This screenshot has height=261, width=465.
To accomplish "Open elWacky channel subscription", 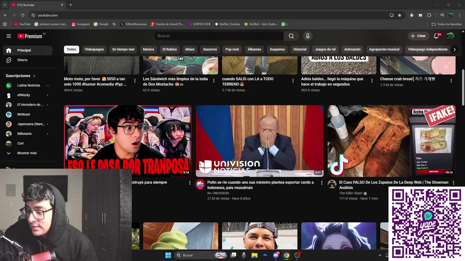I will [x=28, y=95].
